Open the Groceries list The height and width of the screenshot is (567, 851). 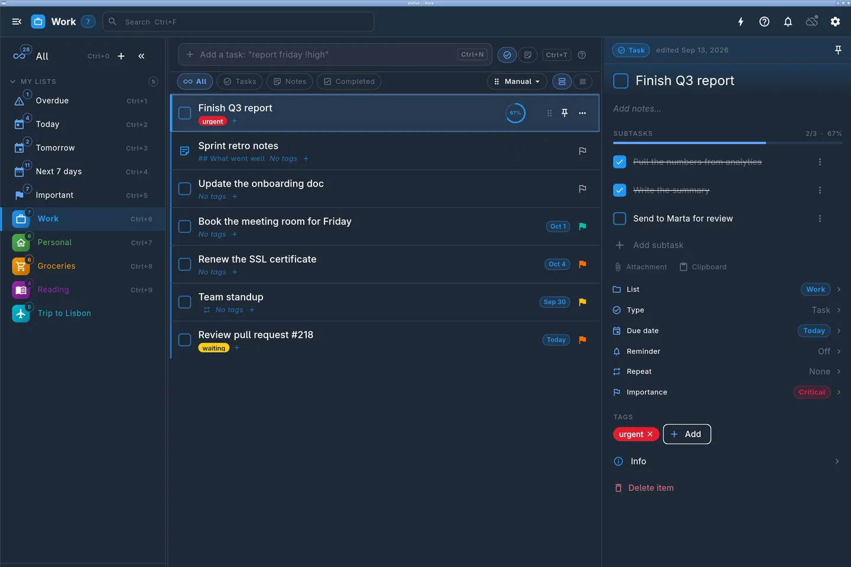(x=83, y=266)
